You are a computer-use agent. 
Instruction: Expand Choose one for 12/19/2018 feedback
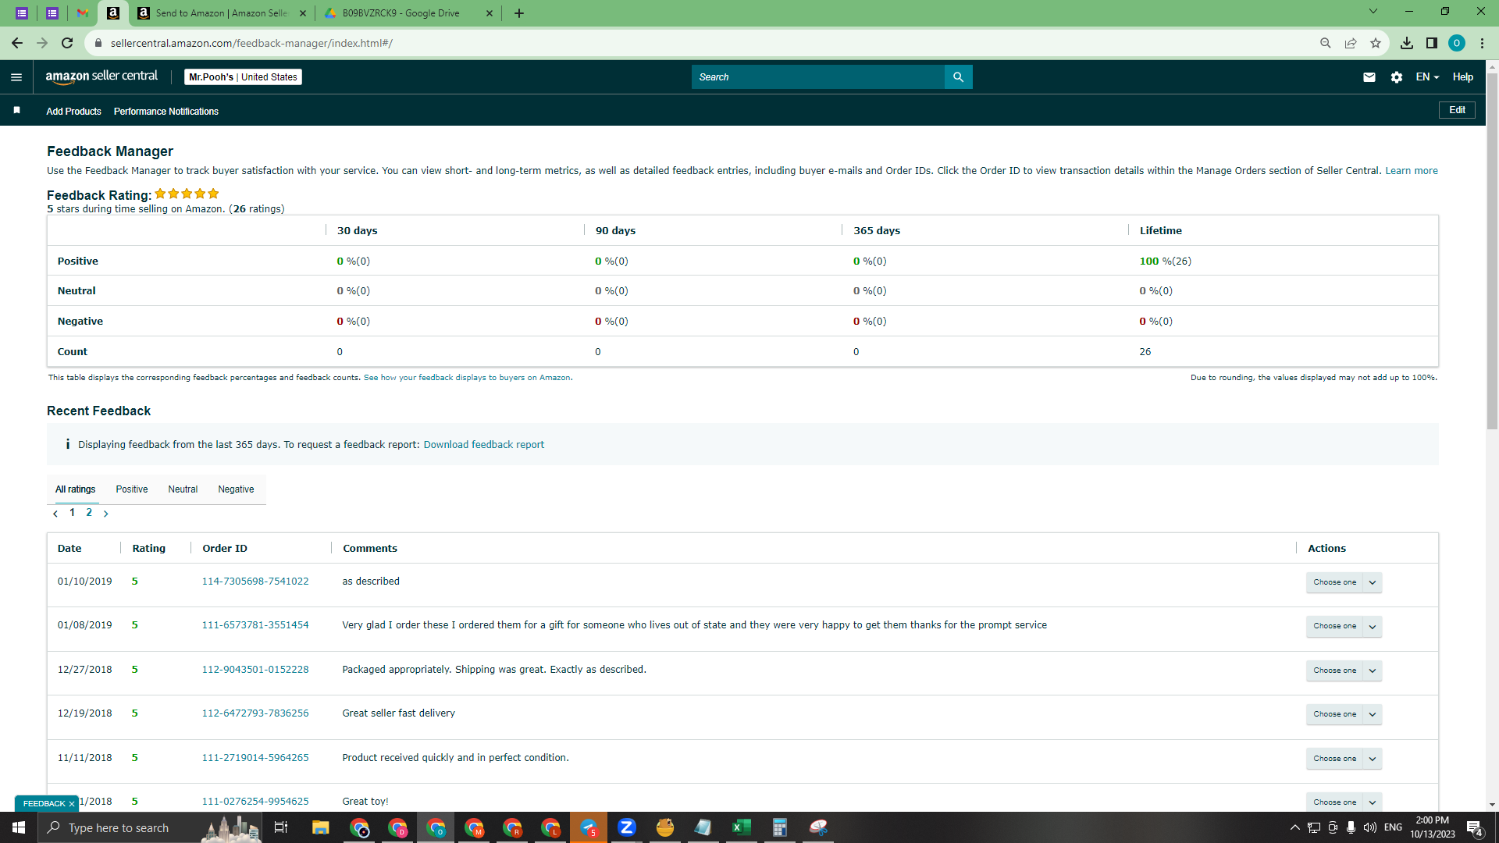(x=1344, y=714)
